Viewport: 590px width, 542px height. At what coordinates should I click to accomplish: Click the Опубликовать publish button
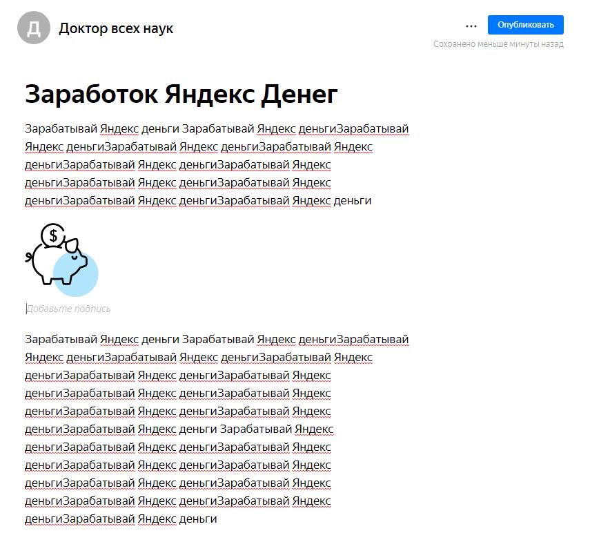tap(526, 25)
